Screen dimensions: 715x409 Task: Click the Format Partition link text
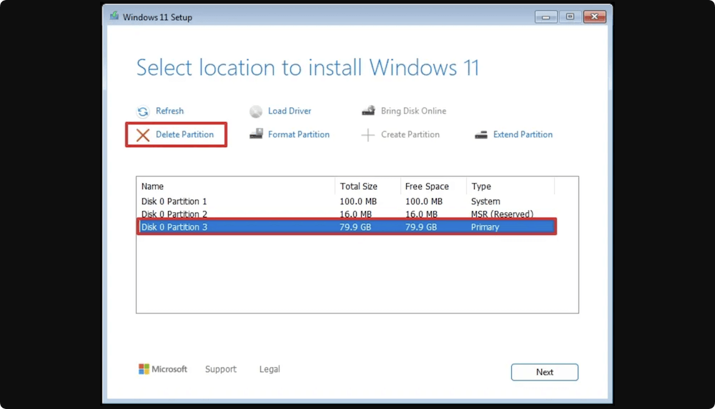click(299, 134)
